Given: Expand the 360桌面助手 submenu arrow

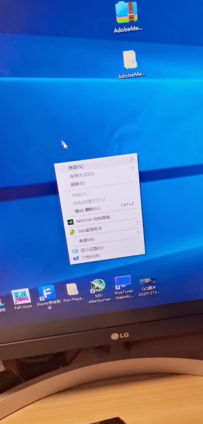Looking at the screenshot, I should [x=137, y=223].
